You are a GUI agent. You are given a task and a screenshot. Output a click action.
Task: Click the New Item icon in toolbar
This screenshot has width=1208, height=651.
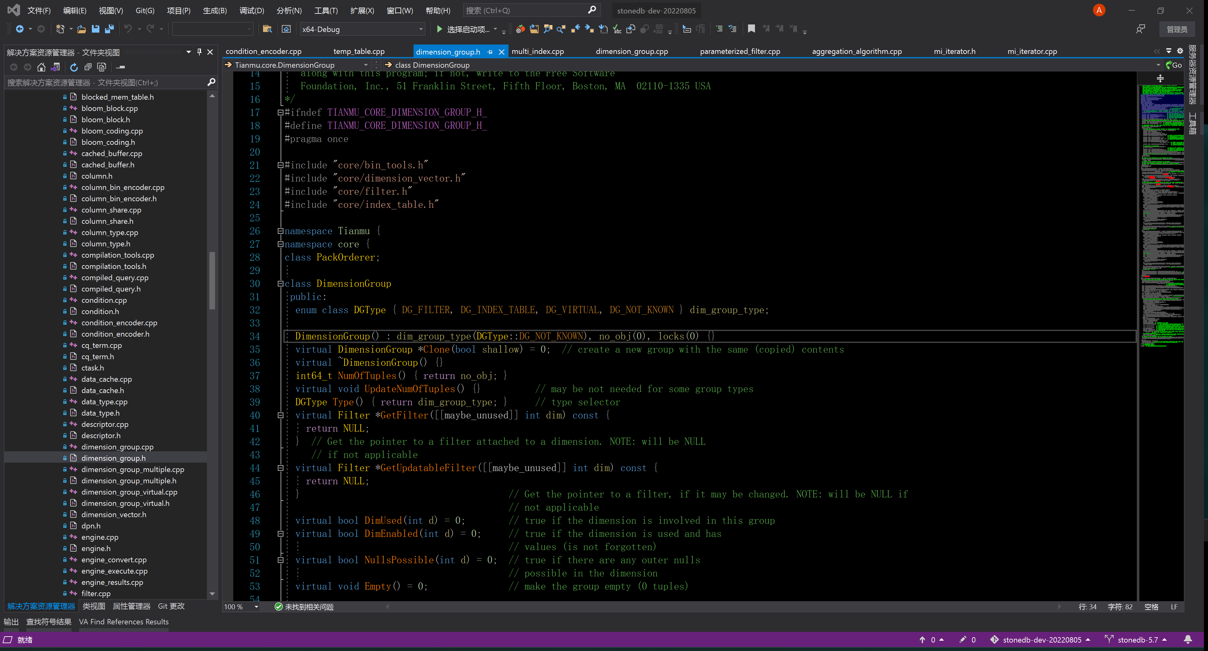[x=60, y=29]
